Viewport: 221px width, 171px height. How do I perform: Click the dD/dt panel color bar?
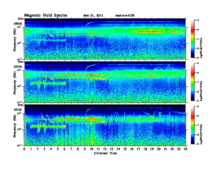(193, 82)
